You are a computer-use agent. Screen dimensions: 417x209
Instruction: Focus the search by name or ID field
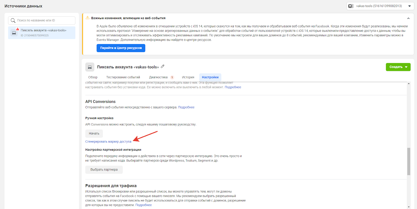(x=45, y=21)
